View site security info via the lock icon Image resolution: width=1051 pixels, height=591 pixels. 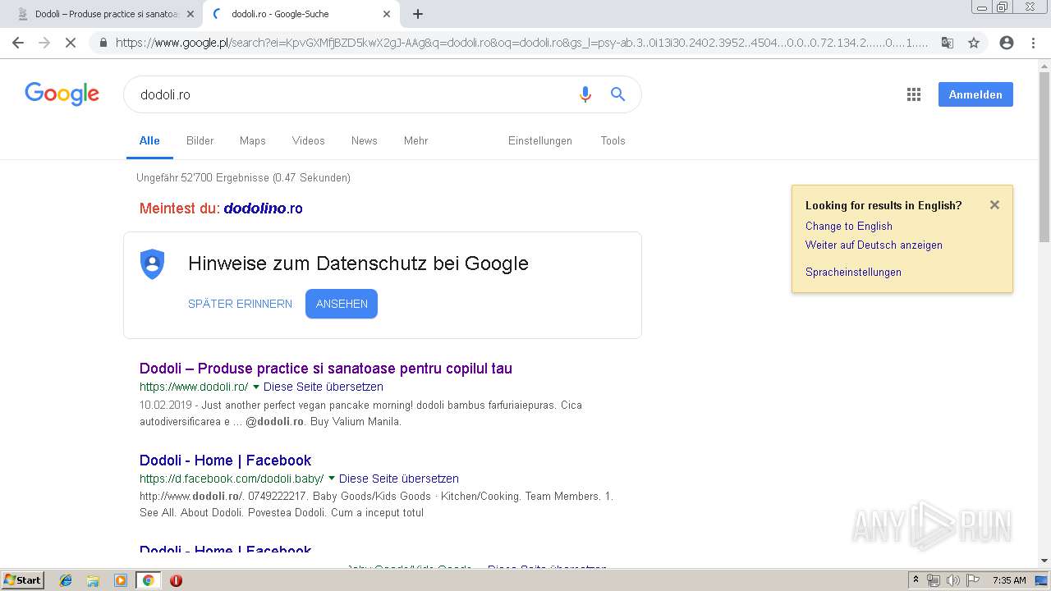click(103, 43)
